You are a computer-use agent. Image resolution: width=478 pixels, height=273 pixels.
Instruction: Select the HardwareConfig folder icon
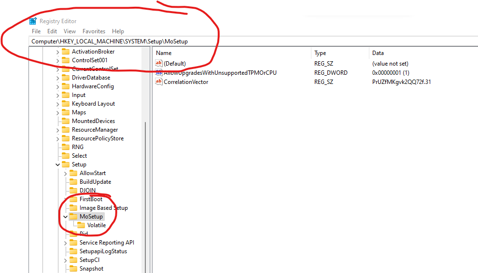[x=66, y=86]
